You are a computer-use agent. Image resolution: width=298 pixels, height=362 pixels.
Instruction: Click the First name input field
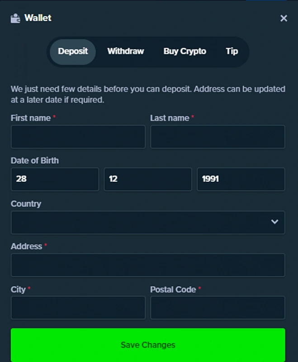point(78,137)
